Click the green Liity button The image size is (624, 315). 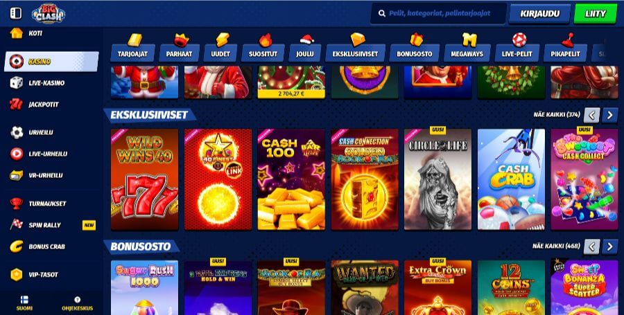(x=596, y=14)
